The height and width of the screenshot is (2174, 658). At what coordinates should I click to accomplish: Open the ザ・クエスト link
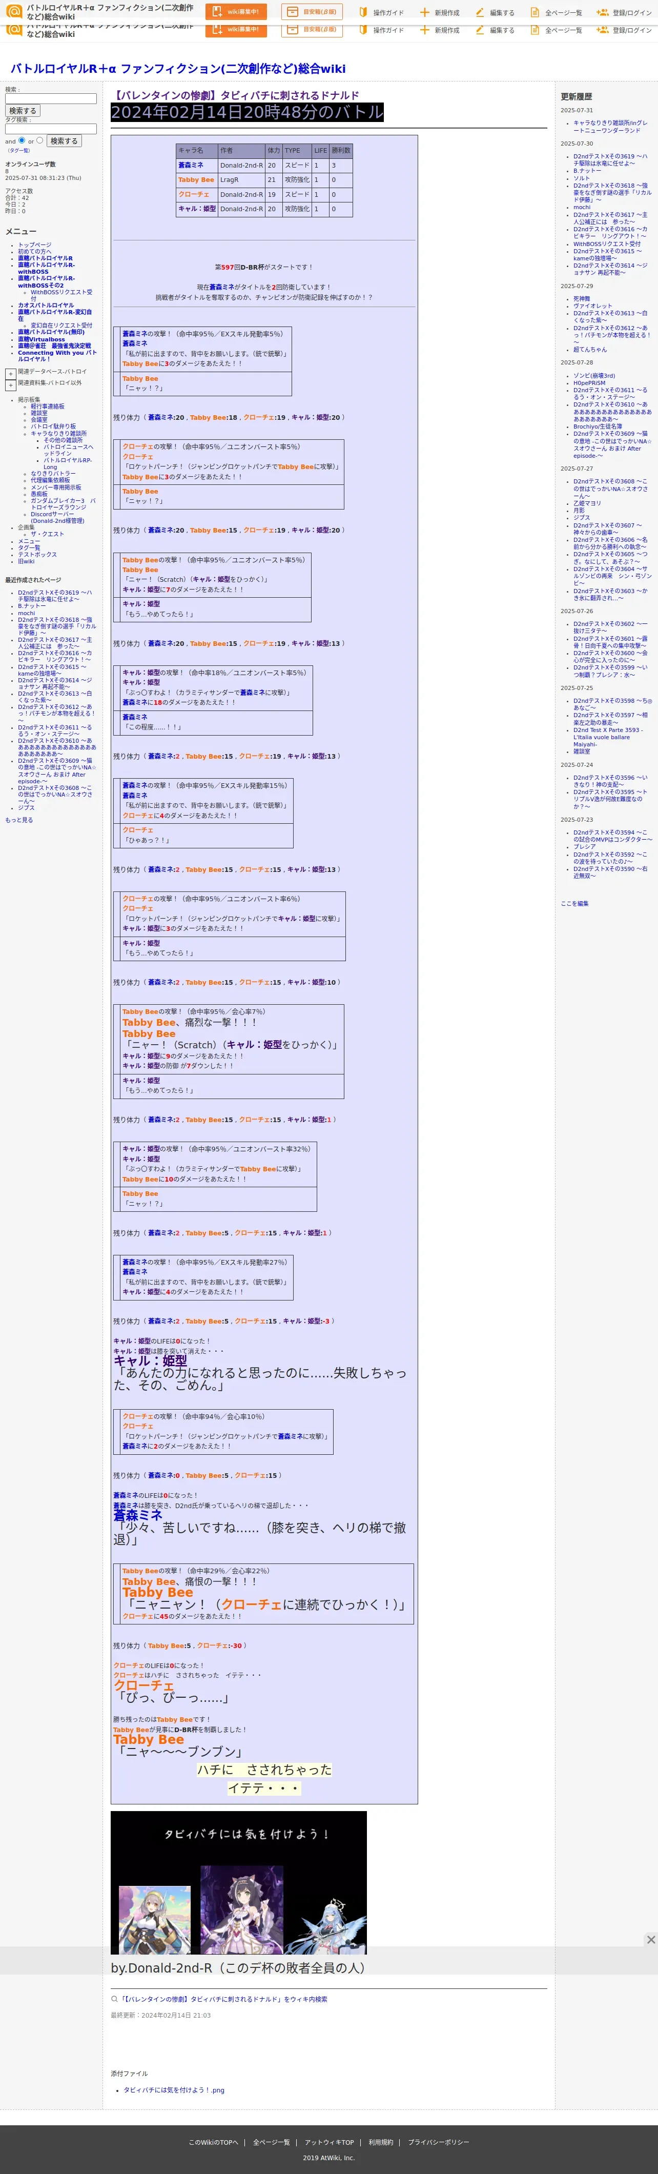(47, 534)
